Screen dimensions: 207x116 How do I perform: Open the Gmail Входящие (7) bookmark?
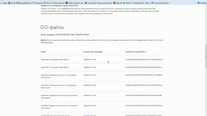pos(141,3)
